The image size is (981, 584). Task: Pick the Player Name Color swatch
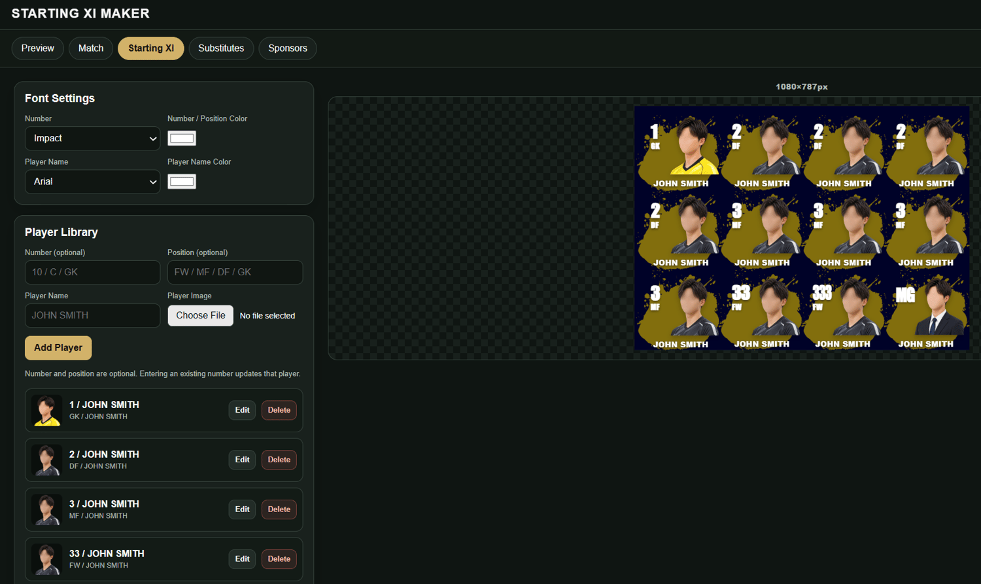click(x=182, y=181)
